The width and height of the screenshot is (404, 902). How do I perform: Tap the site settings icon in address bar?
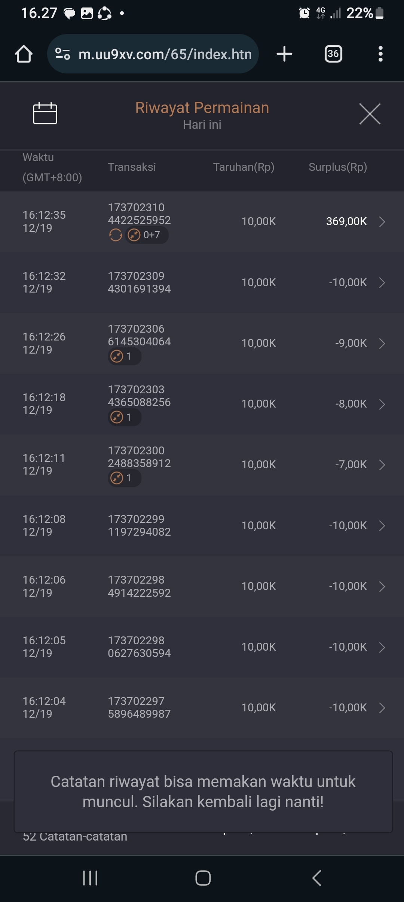pyautogui.click(x=62, y=54)
